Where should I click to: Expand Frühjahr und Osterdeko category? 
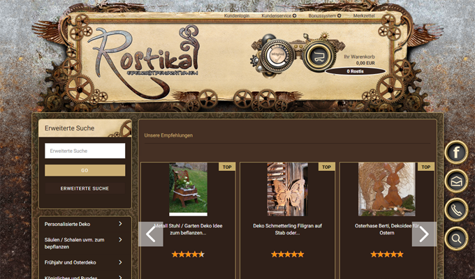point(84,263)
